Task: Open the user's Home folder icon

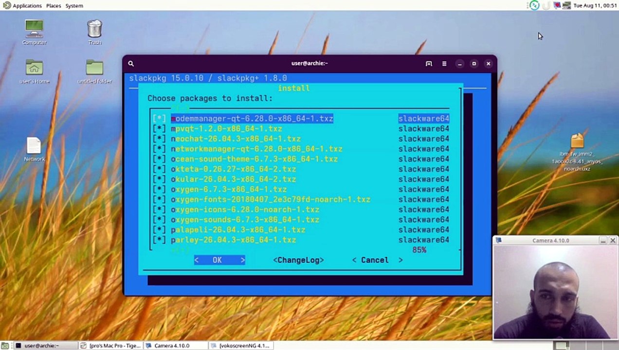Action: click(34, 71)
